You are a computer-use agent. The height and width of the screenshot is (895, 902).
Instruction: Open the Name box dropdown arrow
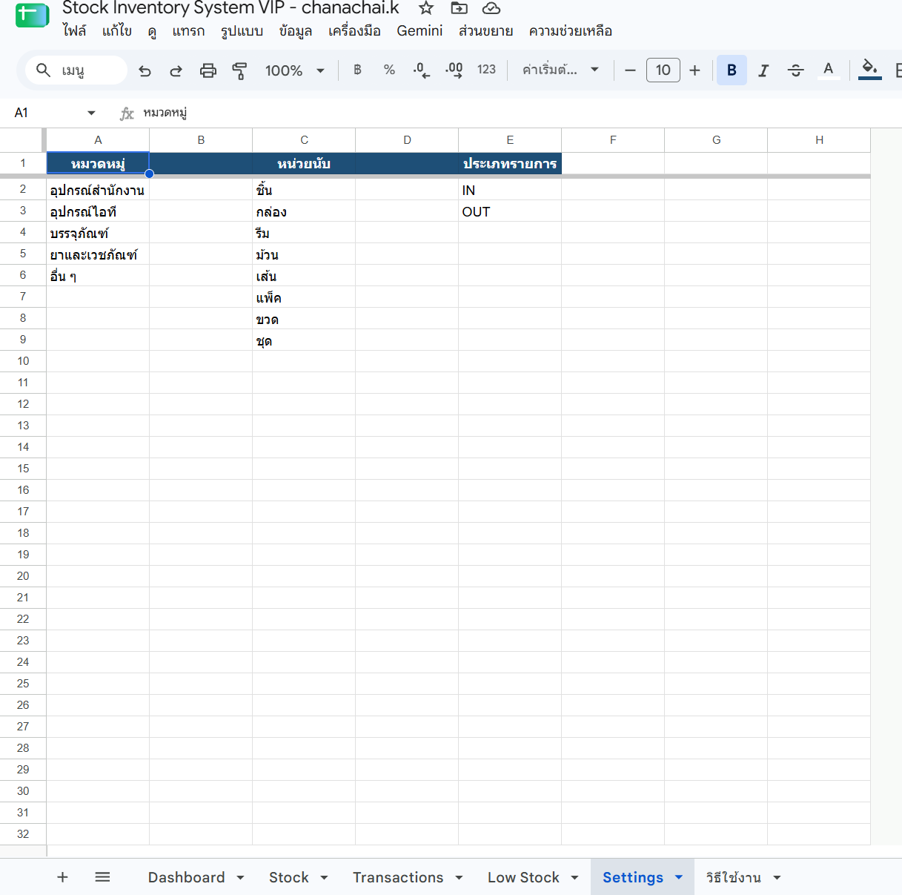(91, 113)
